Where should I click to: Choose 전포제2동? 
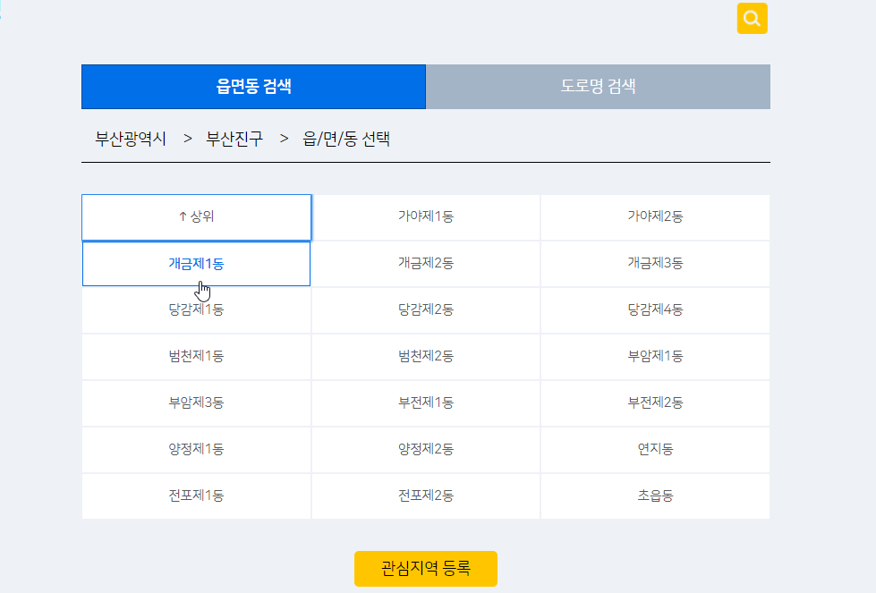[426, 496]
